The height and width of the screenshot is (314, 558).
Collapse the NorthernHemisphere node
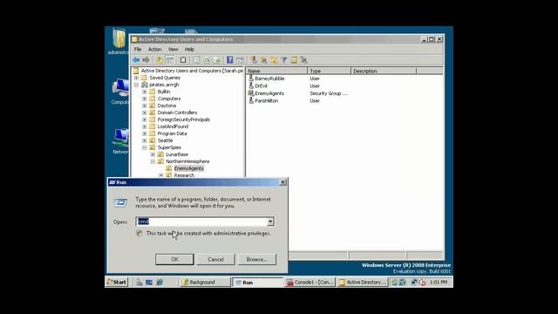[x=153, y=161]
